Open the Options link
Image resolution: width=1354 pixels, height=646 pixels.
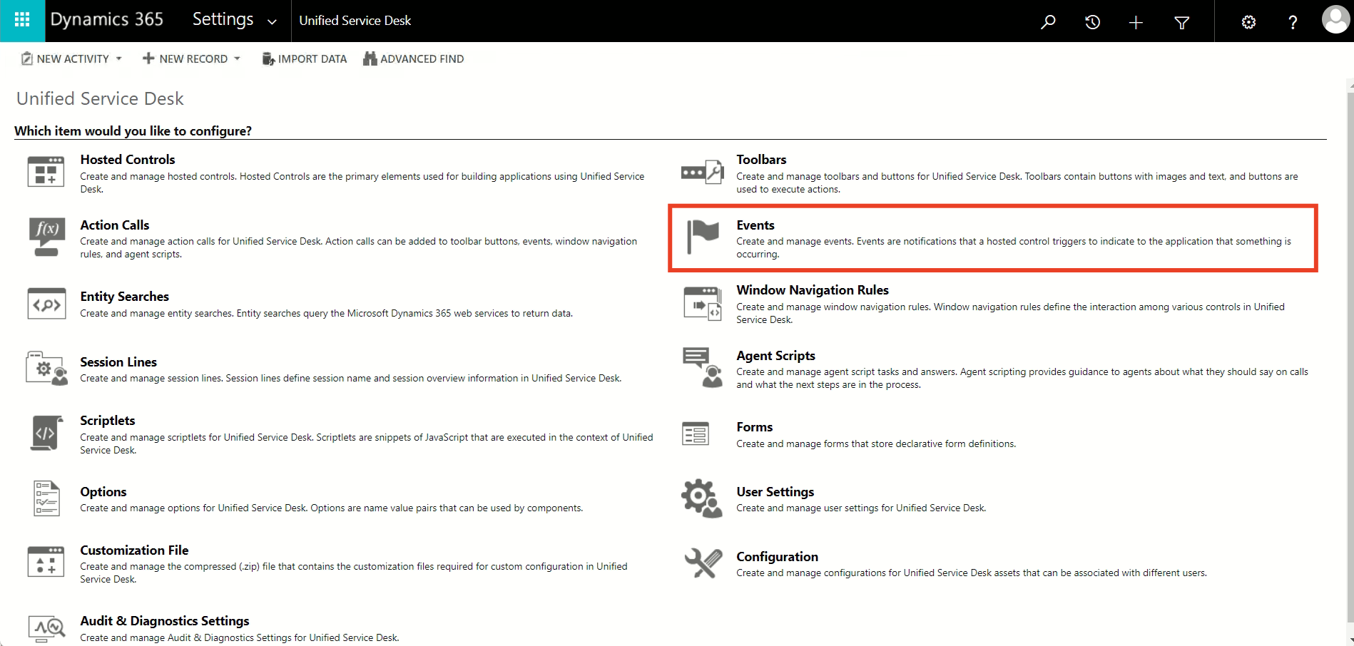(x=103, y=492)
